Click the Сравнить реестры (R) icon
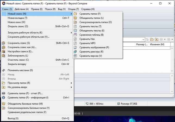The height and width of the screenshot is (122, 175). (x=75, y=52)
